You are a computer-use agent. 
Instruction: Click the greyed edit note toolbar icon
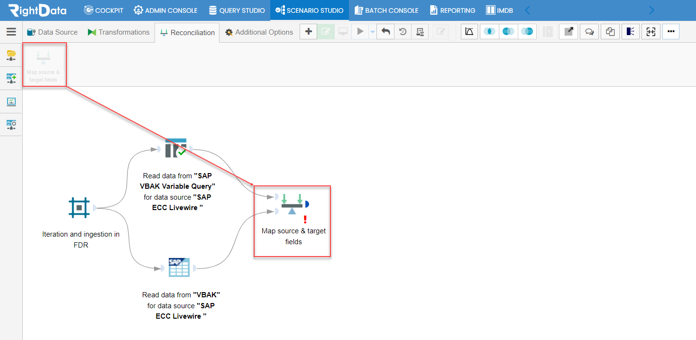441,32
